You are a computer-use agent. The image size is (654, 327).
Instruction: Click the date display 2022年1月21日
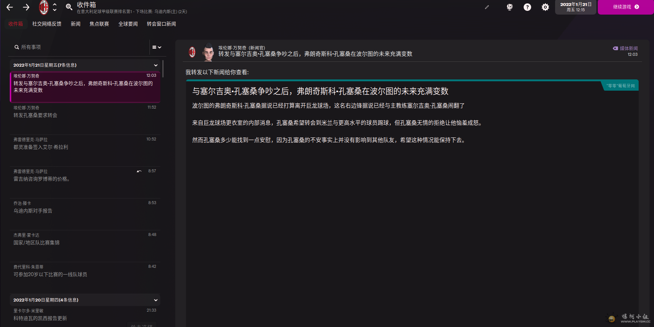coord(576,7)
